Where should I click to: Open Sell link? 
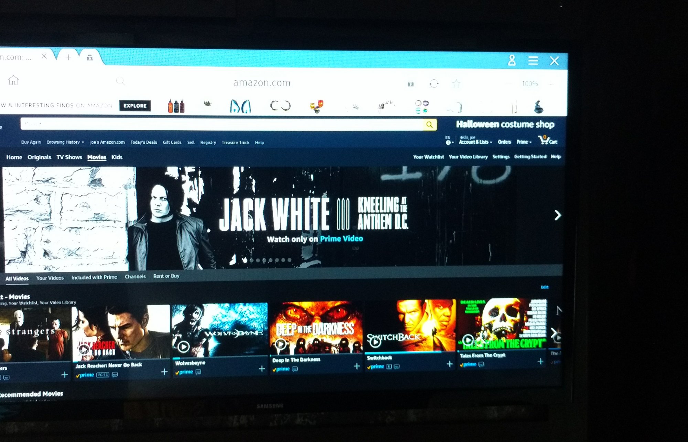click(x=191, y=142)
